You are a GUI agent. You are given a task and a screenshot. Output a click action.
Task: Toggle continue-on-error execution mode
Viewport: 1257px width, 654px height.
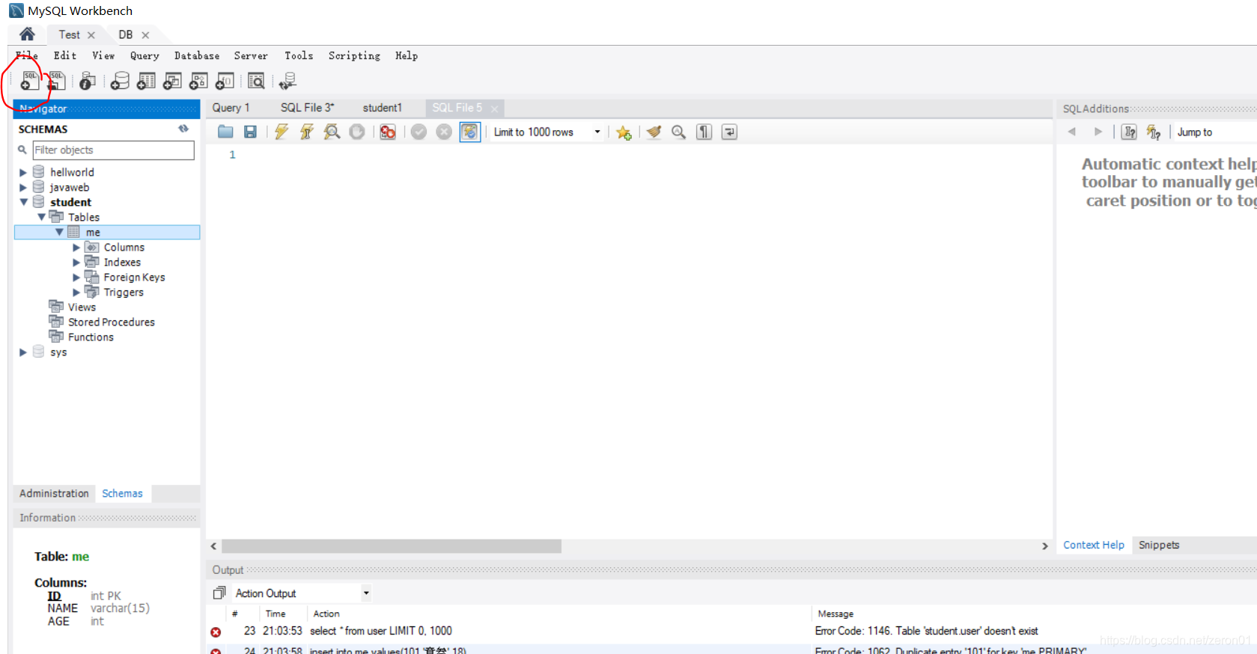(388, 132)
